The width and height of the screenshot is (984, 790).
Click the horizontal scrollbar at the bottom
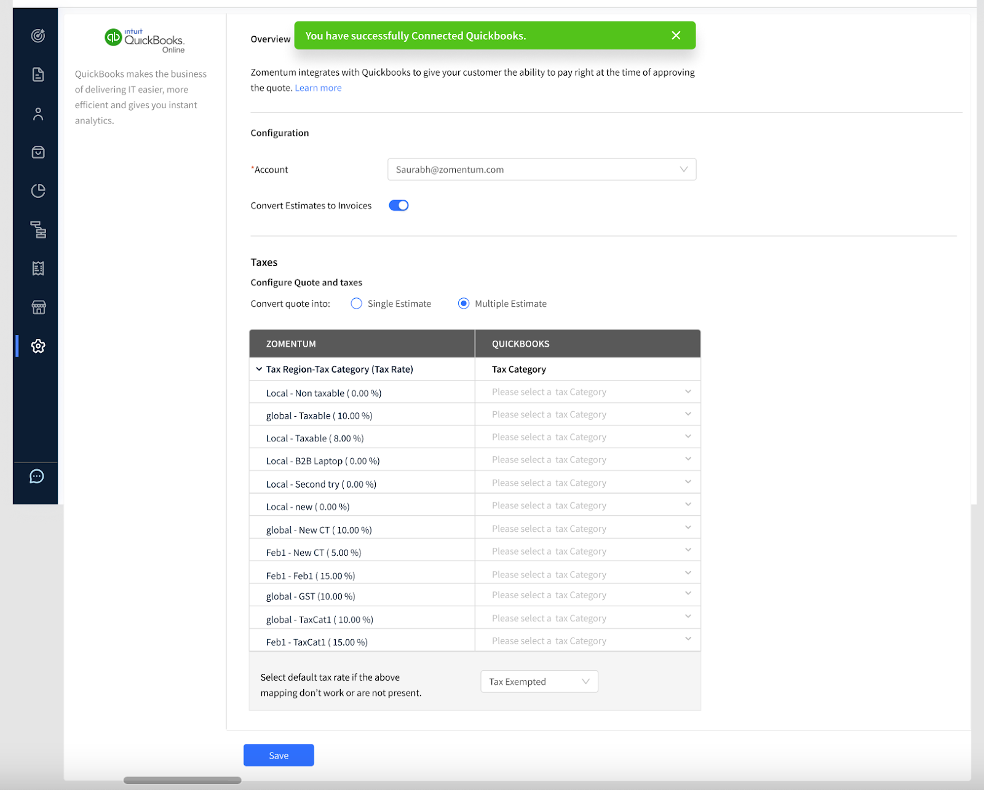point(182,780)
